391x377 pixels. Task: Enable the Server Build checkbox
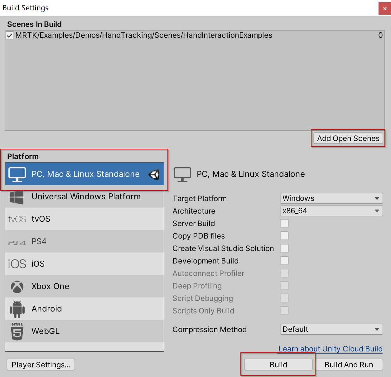[284, 223]
